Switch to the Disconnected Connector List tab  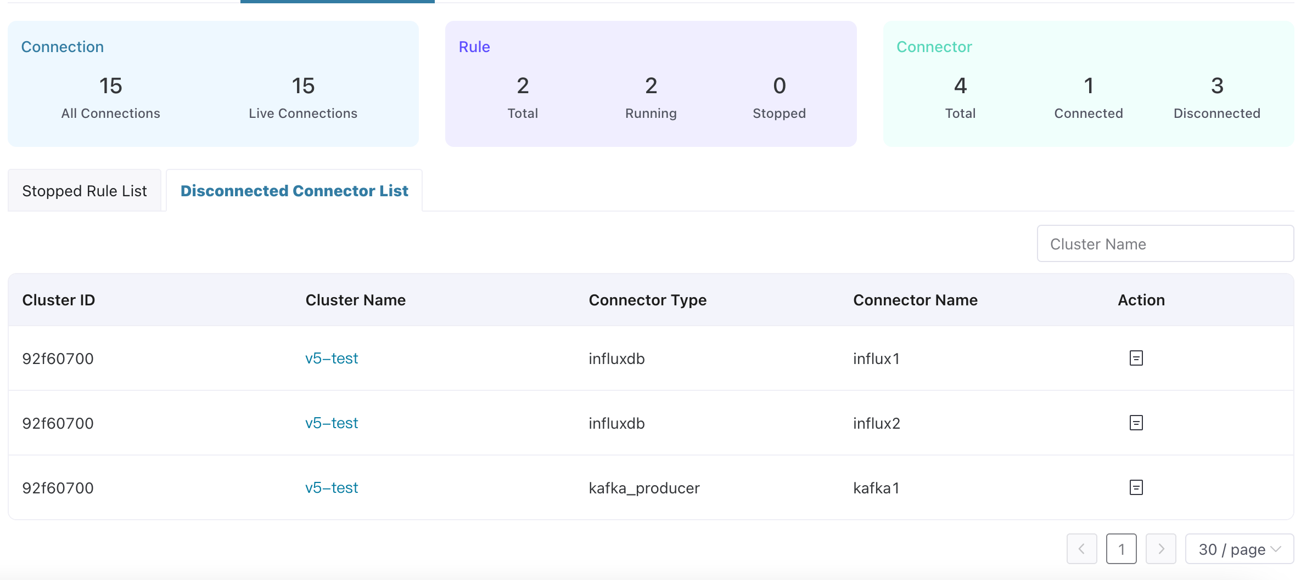pyautogui.click(x=294, y=190)
